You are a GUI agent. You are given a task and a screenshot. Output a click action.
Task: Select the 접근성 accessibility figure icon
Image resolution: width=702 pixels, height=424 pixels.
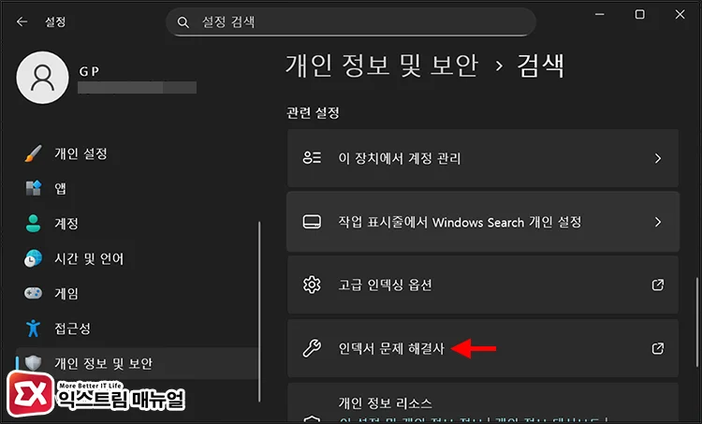[33, 329]
